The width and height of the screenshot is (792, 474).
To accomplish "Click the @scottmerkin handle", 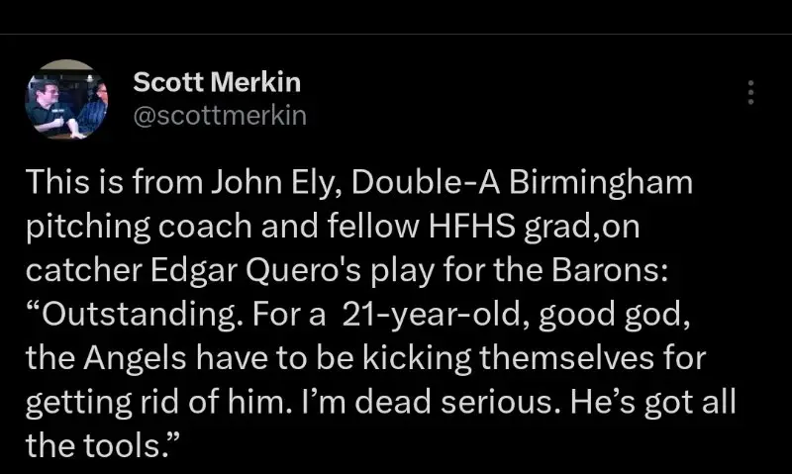I will pos(219,116).
